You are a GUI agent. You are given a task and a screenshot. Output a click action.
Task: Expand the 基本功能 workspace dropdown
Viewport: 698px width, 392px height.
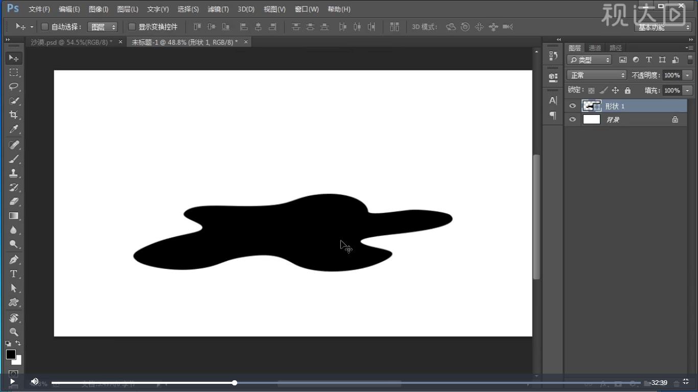663,27
